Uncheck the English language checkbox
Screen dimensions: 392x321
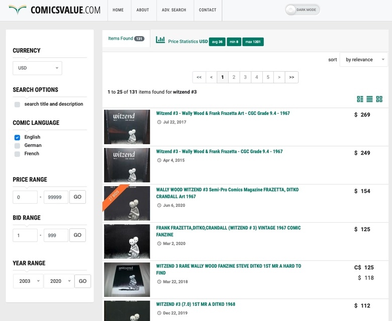17,137
